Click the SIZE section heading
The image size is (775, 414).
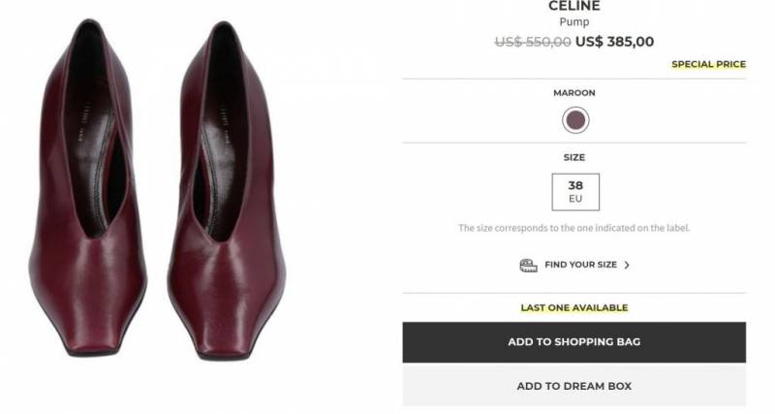[575, 157]
